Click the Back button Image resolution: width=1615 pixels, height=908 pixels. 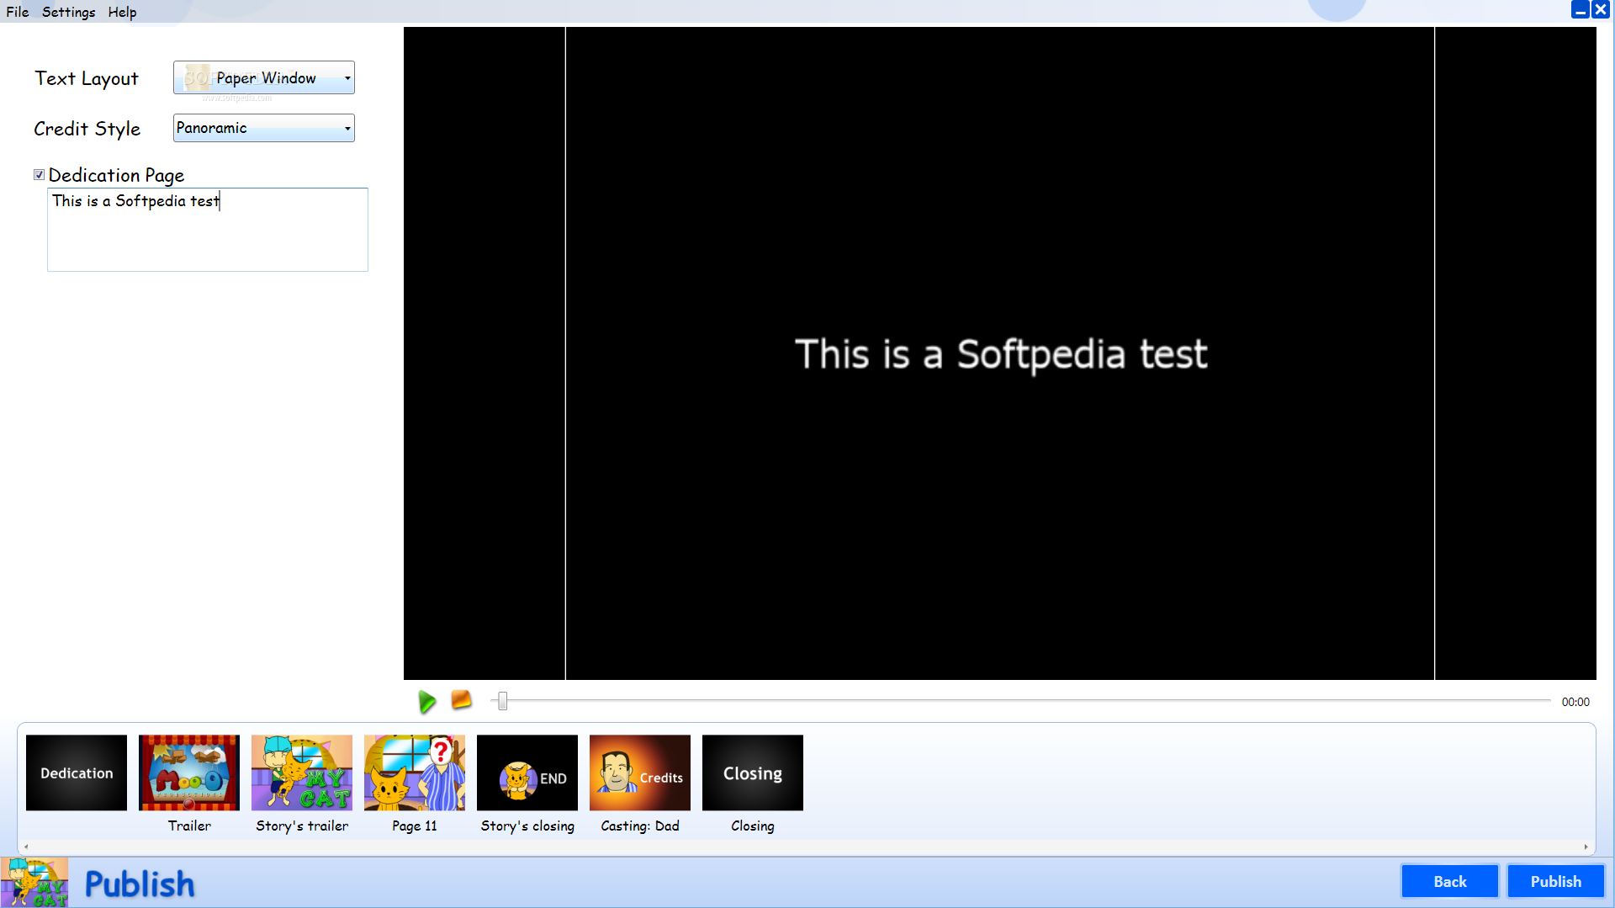(1449, 881)
